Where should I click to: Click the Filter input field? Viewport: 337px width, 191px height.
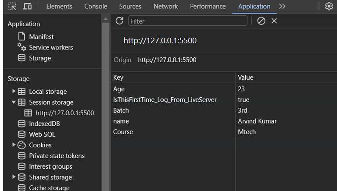tap(187, 21)
